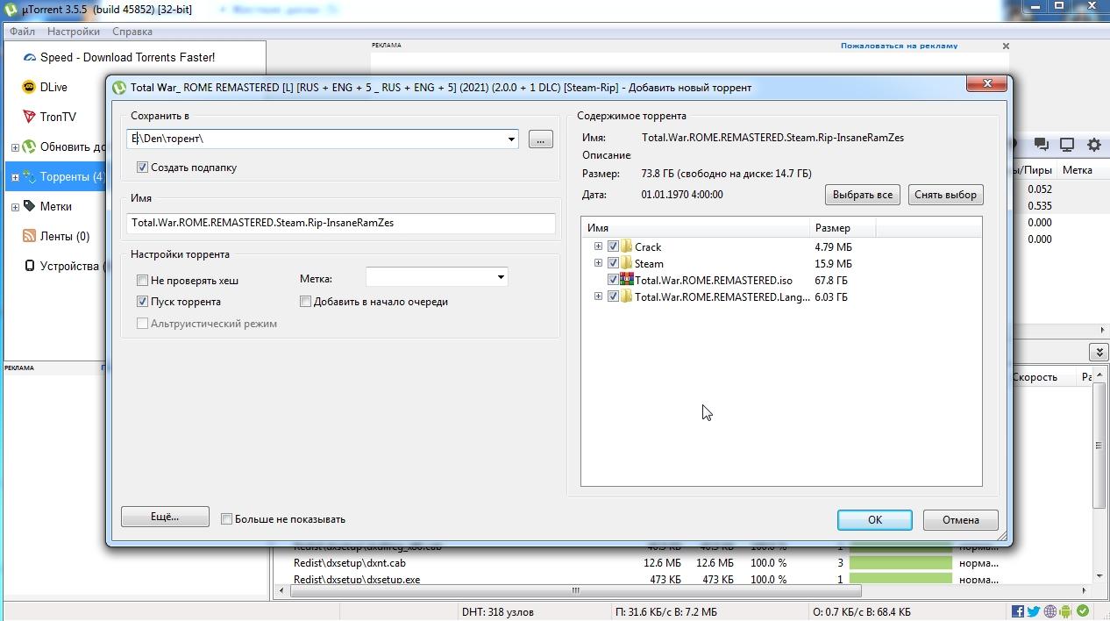Click the Имя torrent name text field
This screenshot has height=621, width=1110.
340,223
